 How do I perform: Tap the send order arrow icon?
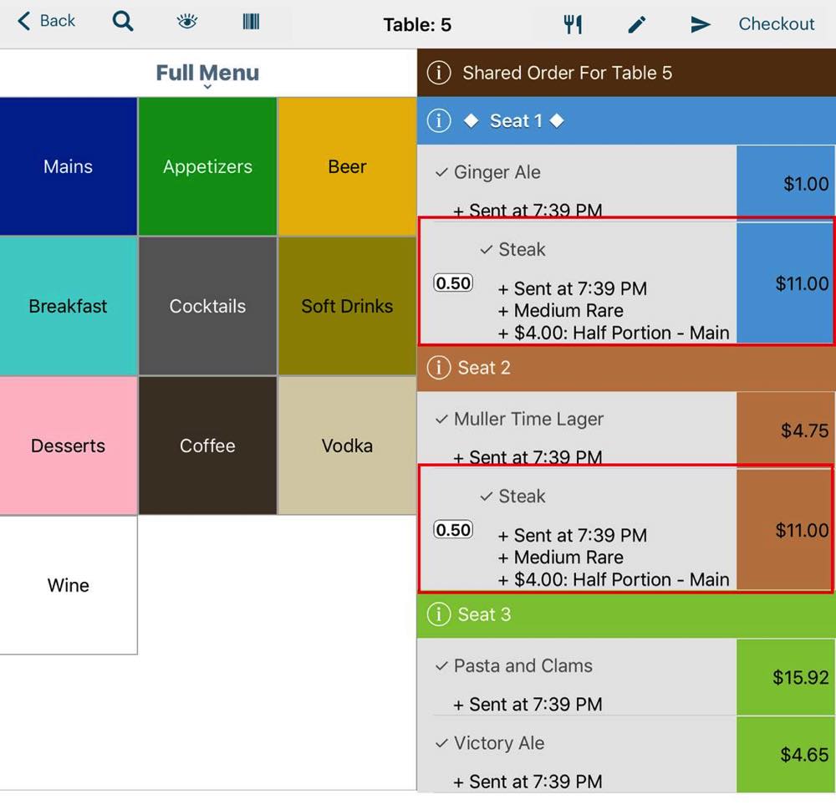701,24
